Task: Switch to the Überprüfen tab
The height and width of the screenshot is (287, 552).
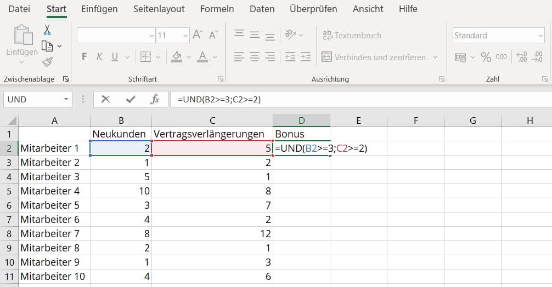Action: coord(313,9)
